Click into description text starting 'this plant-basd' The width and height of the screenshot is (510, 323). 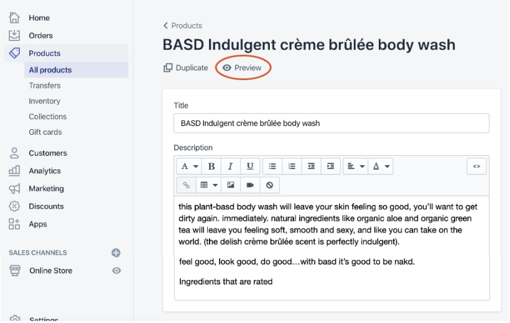point(328,224)
